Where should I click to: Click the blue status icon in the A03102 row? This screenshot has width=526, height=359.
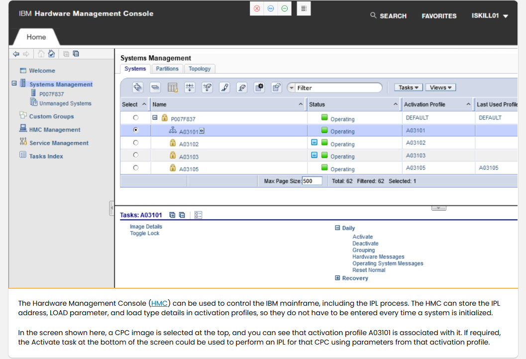click(315, 142)
